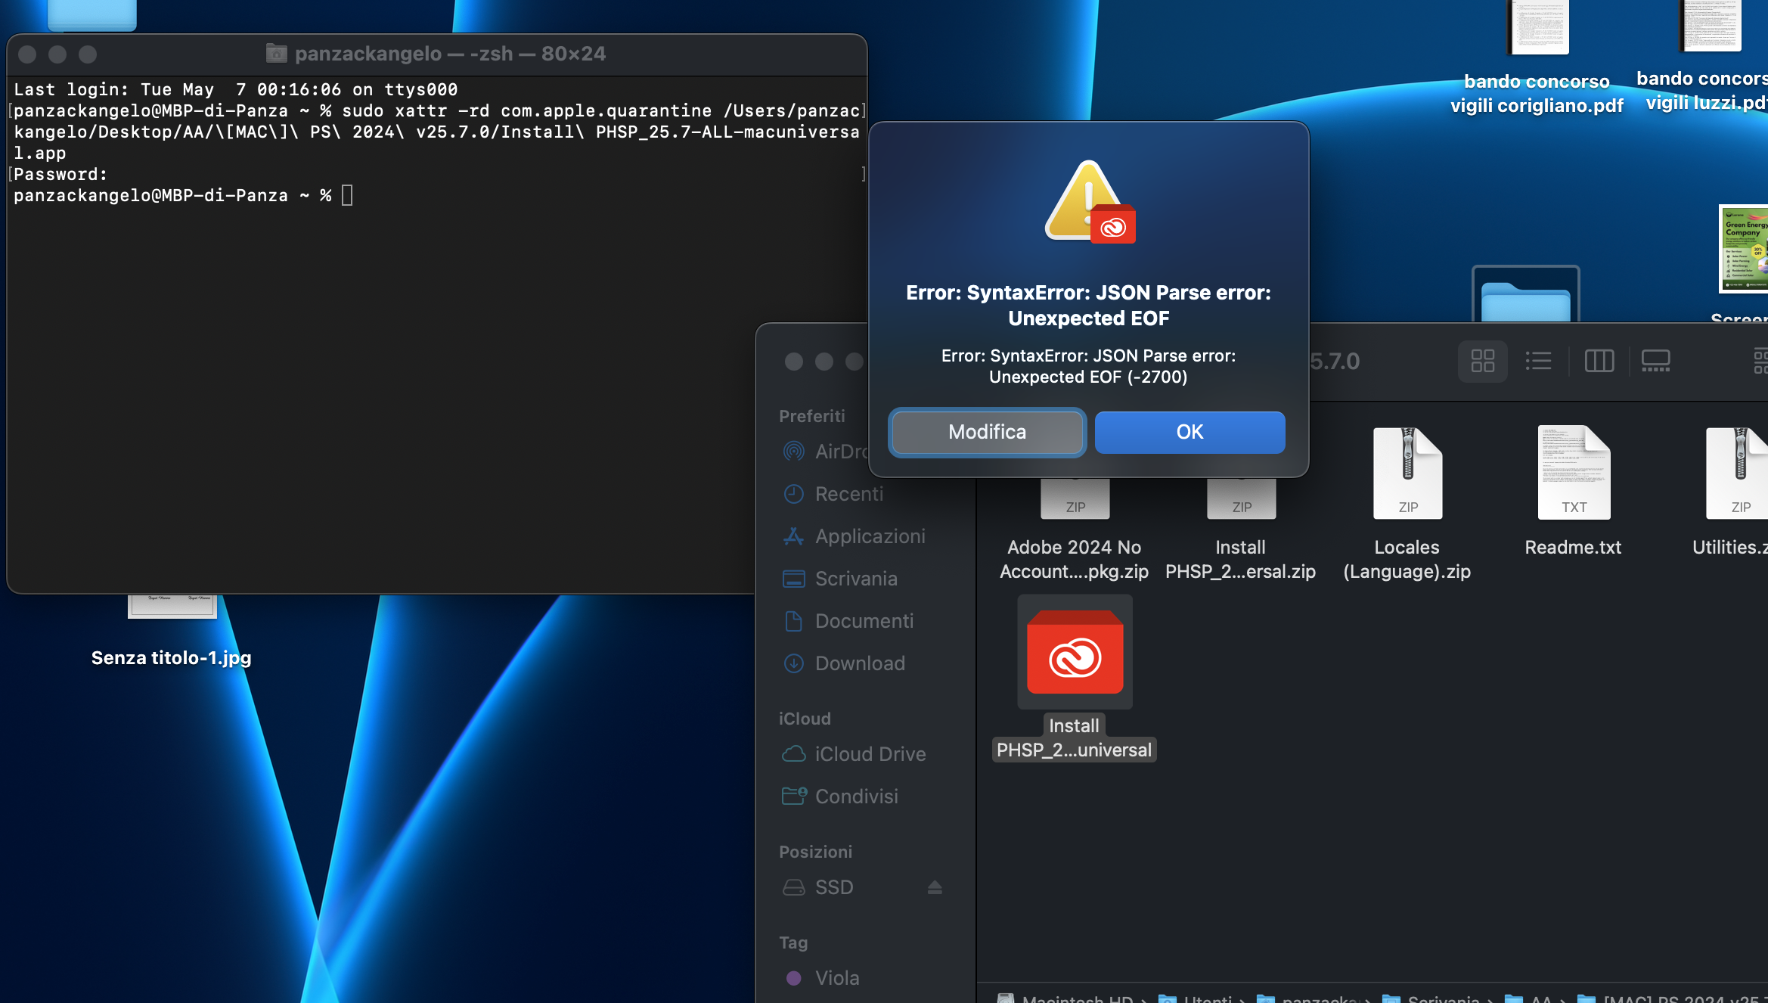Select Recenti in the Finder sidebar
Screen dimensions: 1768x1003
pyautogui.click(x=833, y=494)
